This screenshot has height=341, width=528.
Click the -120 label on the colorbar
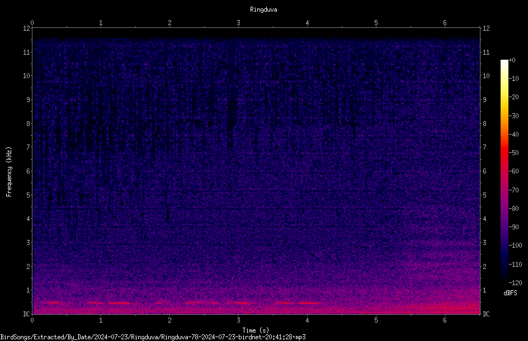pos(515,283)
